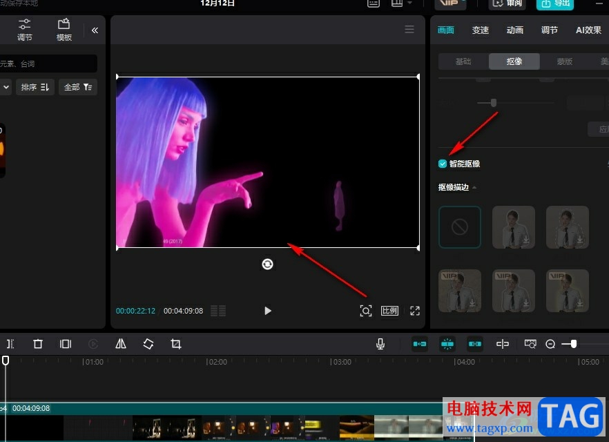609x442 pixels.
Task: Select the 抠像 sub-tab
Action: point(514,61)
